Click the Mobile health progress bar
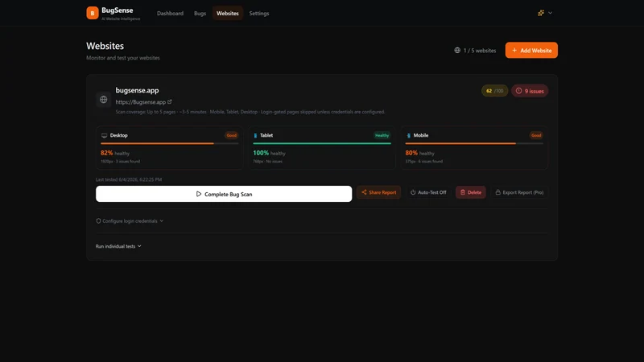 click(474, 143)
